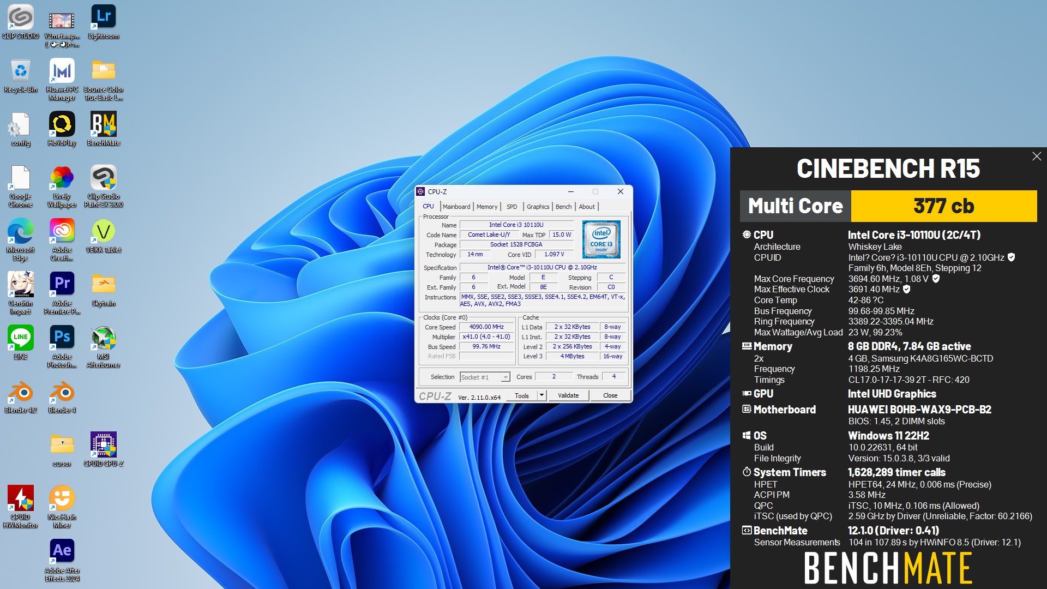Open the Recycle Bin
1047x589 pixels.
[21, 75]
